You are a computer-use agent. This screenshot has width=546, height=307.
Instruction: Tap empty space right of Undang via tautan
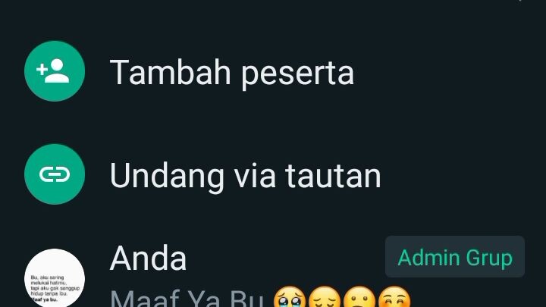463,176
